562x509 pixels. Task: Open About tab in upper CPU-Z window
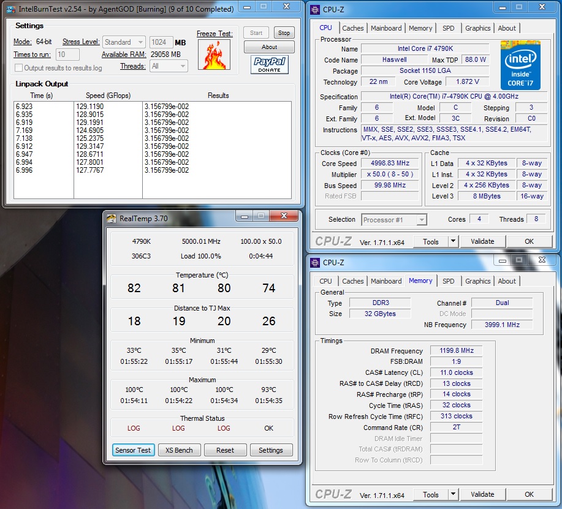pyautogui.click(x=507, y=28)
